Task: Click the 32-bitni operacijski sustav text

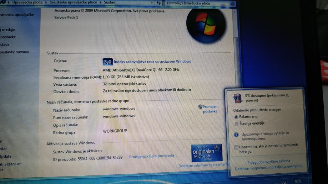Action: pyautogui.click(x=125, y=84)
